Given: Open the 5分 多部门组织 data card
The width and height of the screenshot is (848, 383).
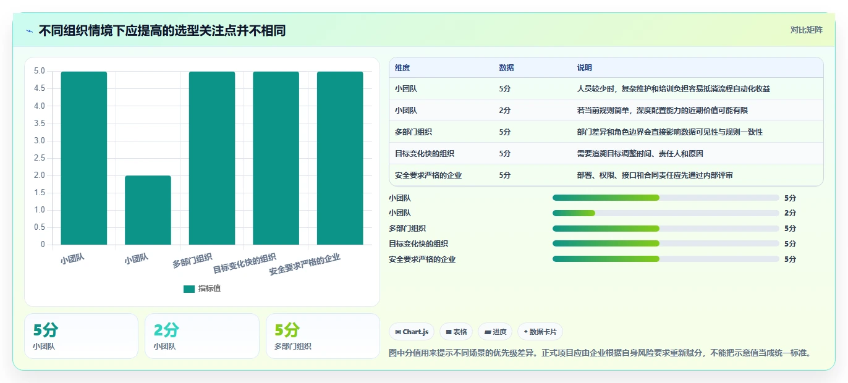Looking at the screenshot, I should [323, 336].
